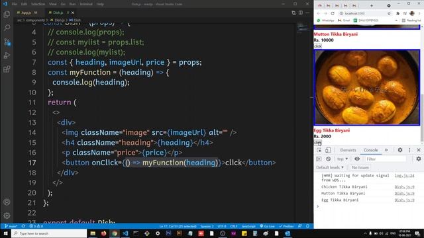Open Run and Debug view
The width and height of the screenshot is (424, 238).
click(7, 56)
